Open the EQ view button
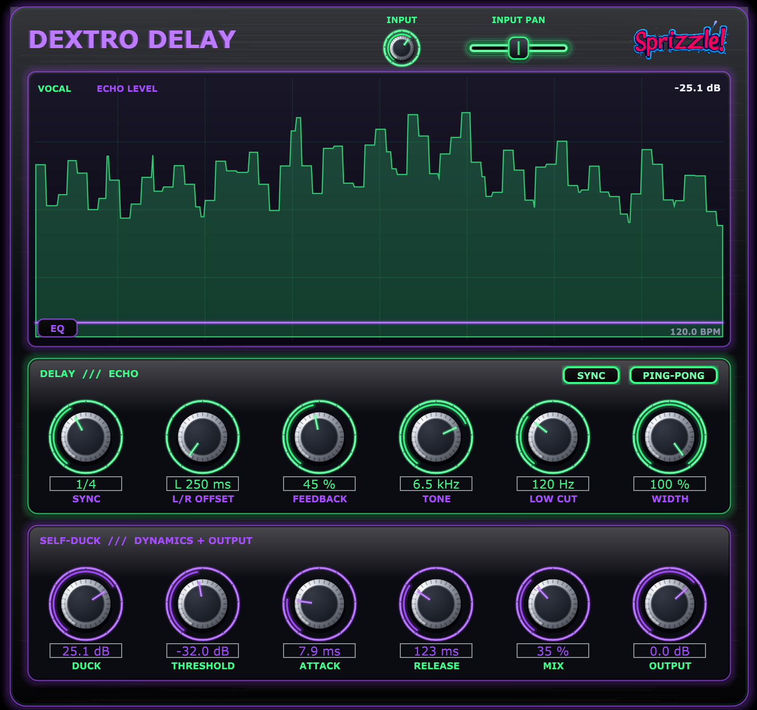Screen dimensions: 757x710 [x=57, y=328]
